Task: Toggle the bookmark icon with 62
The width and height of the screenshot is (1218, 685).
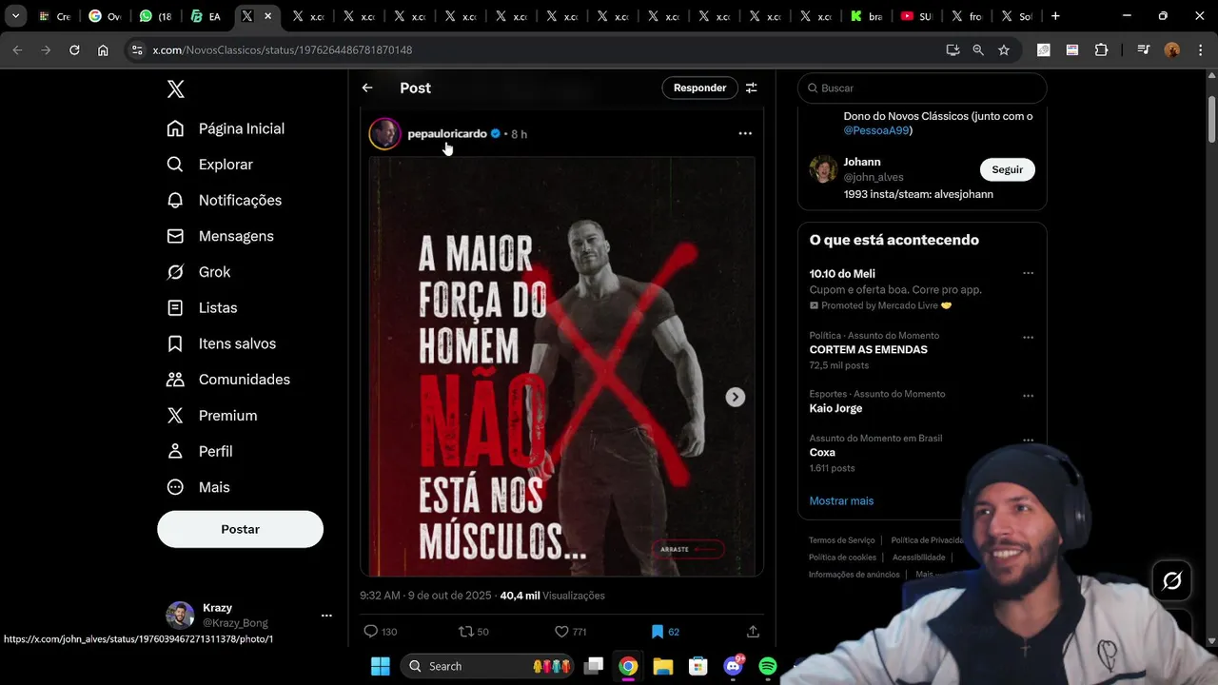Action: pos(657,632)
